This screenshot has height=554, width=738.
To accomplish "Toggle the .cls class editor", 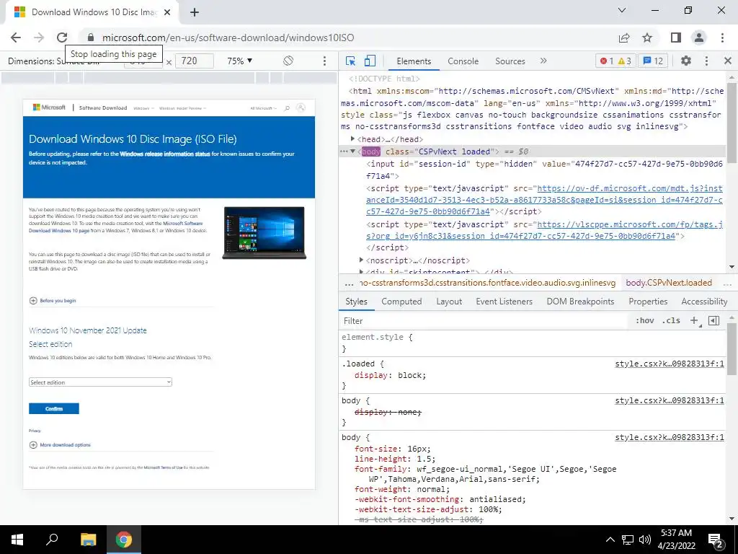I will [671, 320].
